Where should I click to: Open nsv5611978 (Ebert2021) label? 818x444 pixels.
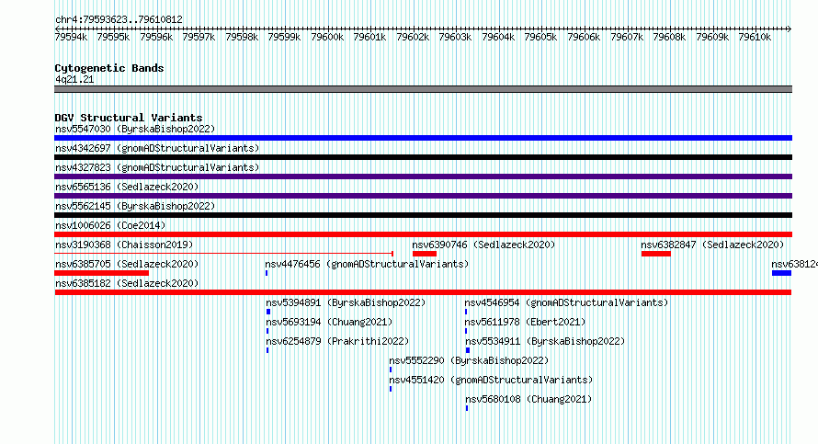pyautogui.click(x=526, y=322)
